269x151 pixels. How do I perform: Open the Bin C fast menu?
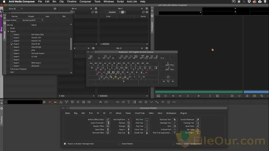pos(147,12)
